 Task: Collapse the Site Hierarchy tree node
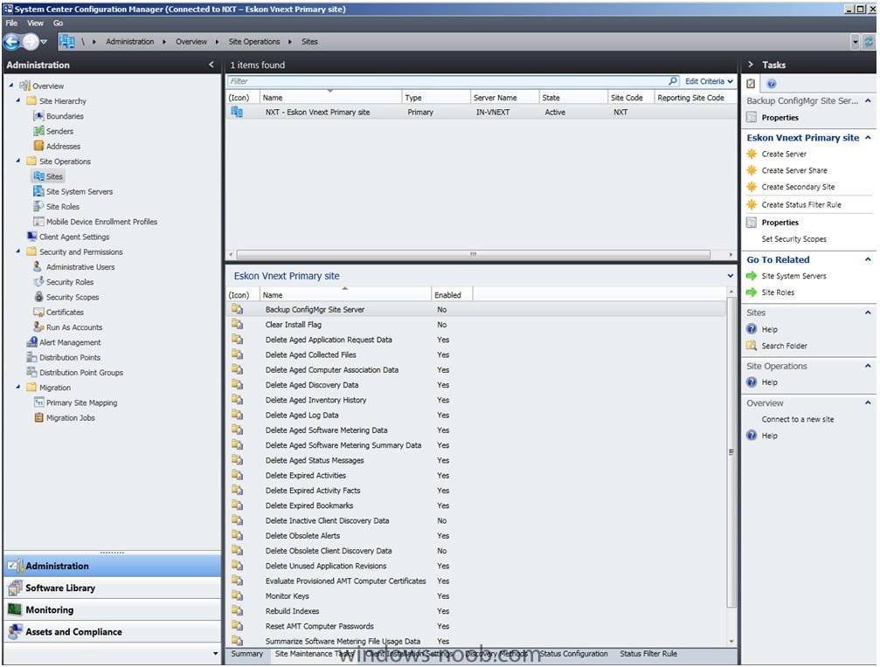point(18,100)
